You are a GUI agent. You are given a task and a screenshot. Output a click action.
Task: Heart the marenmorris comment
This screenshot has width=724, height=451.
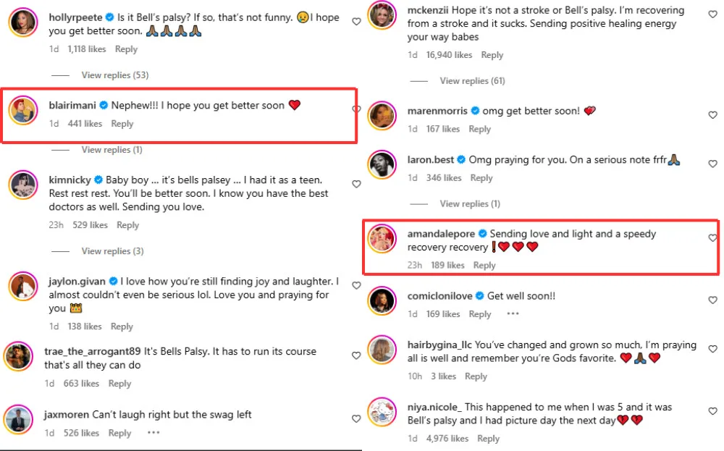coord(712,115)
